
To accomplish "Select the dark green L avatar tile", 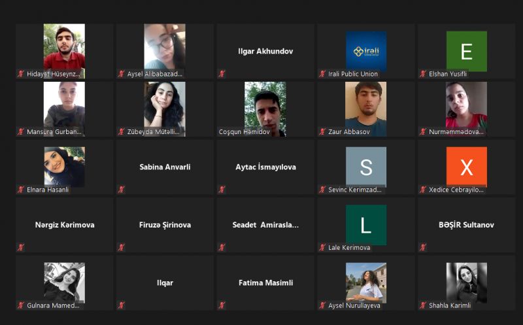I will pyautogui.click(x=366, y=225).
